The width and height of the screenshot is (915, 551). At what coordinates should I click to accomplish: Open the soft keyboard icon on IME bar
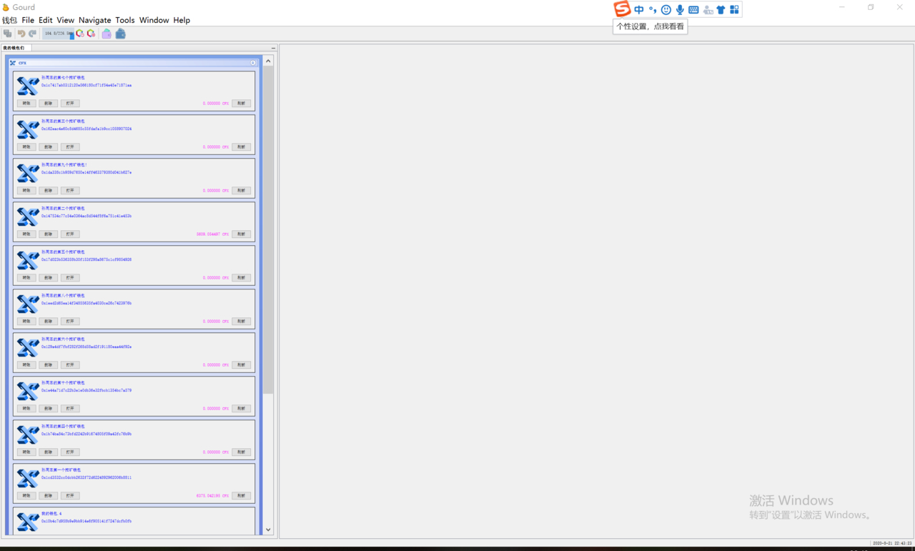(x=693, y=9)
